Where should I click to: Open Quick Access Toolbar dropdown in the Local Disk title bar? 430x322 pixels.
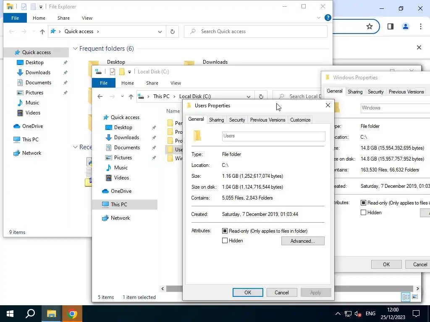click(129, 72)
